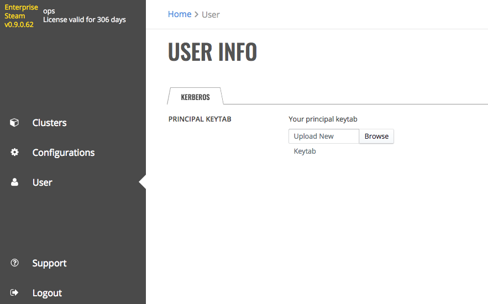
Task: Click the Enterprise Steam version label
Action: (x=21, y=16)
